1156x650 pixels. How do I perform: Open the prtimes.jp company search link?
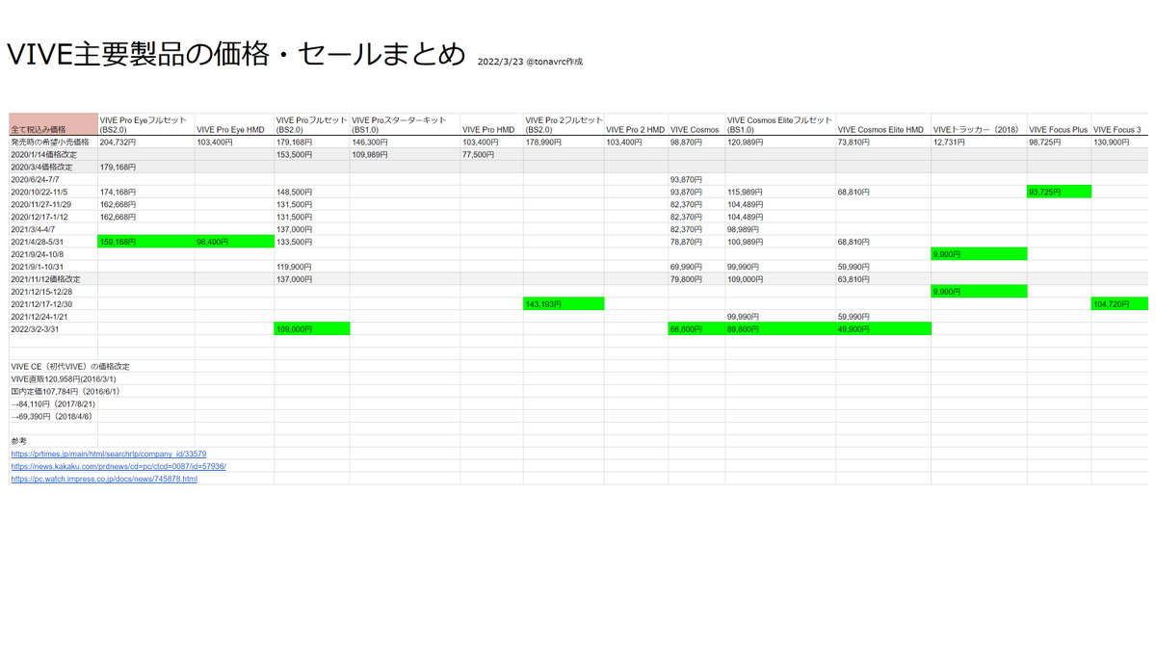click(109, 454)
